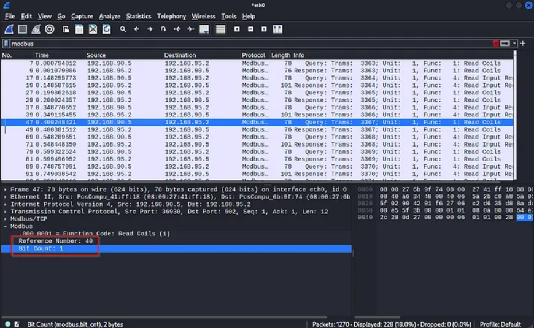Image resolution: width=534 pixels, height=328 pixels.
Task: Collapse the Modbus protocol tree
Action: point(6,226)
